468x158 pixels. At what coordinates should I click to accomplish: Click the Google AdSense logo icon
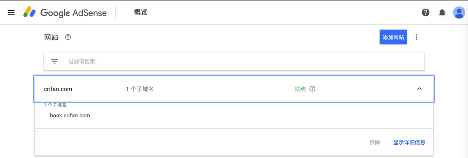point(29,13)
